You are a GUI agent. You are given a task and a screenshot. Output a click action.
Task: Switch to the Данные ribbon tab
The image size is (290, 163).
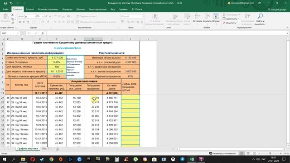coord(81,10)
